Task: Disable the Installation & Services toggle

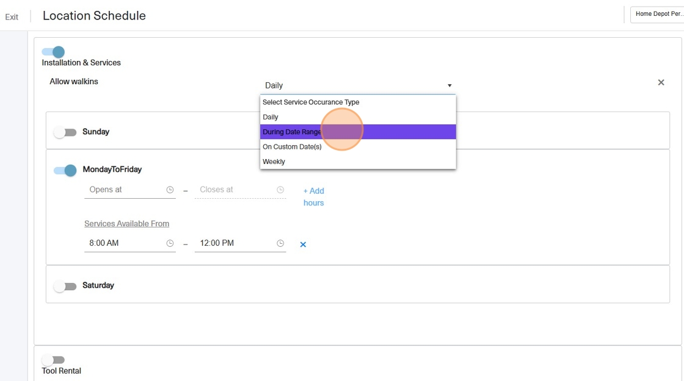Action: point(53,52)
